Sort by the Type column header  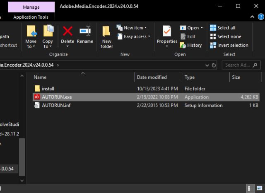[190, 77]
